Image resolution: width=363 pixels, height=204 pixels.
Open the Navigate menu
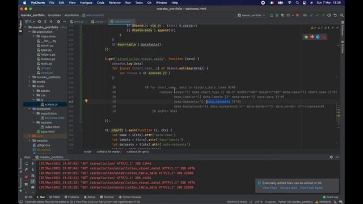86,3
